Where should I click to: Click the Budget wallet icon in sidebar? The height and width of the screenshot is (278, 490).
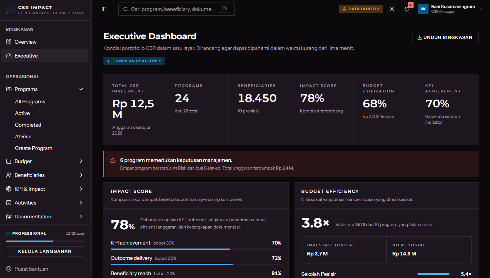[x=9, y=161]
